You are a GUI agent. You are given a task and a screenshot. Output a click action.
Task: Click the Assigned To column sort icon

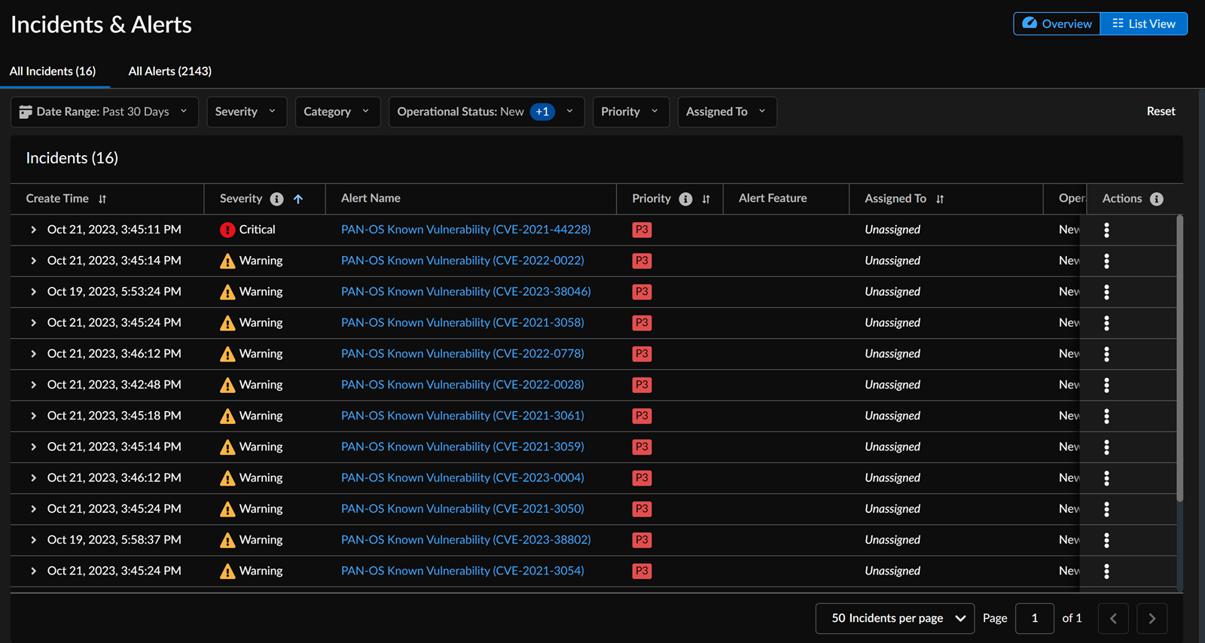click(940, 199)
